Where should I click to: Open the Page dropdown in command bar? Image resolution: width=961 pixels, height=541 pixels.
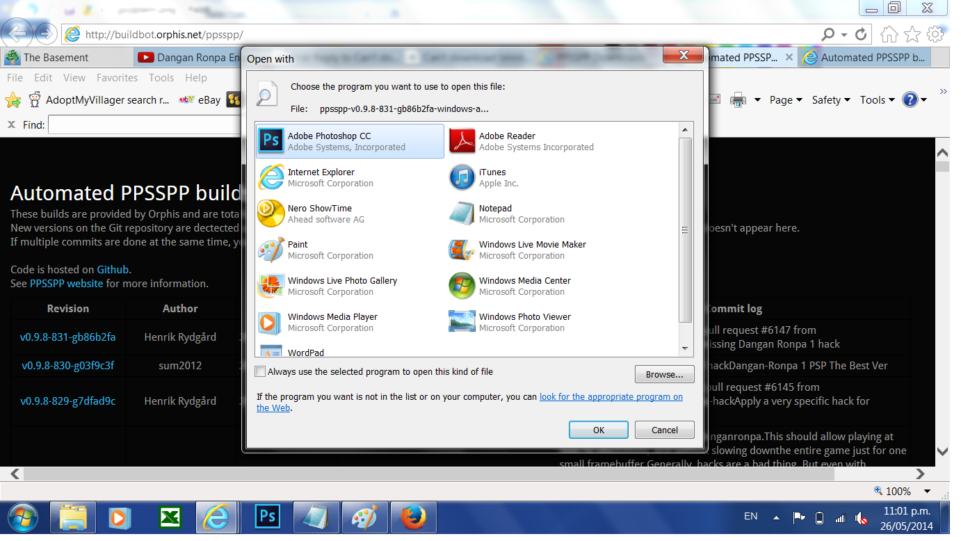coord(785,100)
